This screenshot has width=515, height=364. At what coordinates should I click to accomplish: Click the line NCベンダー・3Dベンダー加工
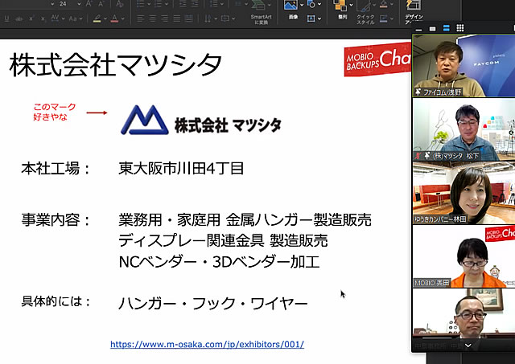pos(219,262)
